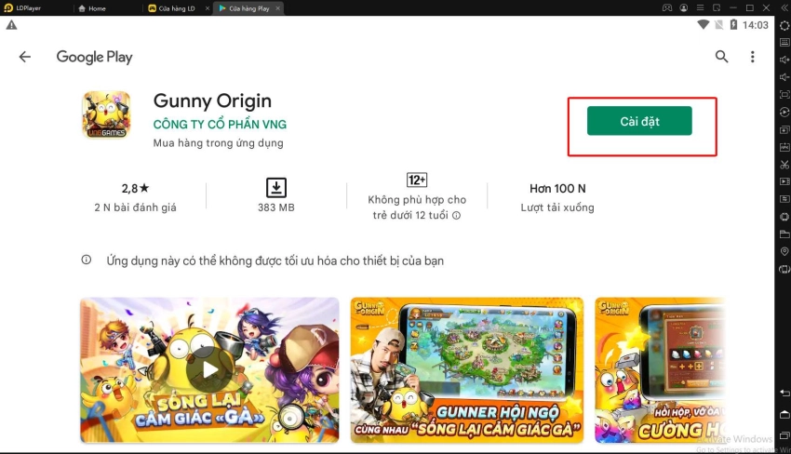The image size is (791, 454).
Task: Open the GUNNER HỘI NGỘ screenshot
Action: [466, 369]
